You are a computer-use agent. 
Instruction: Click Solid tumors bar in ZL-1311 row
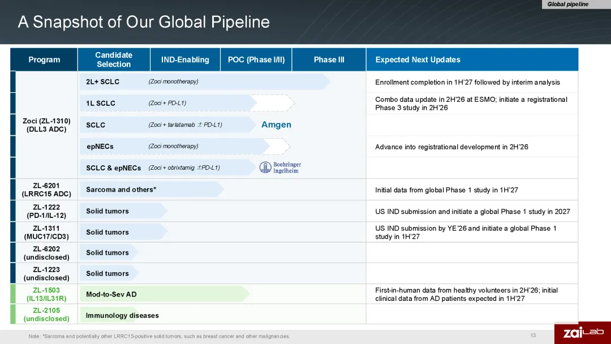click(x=123, y=232)
